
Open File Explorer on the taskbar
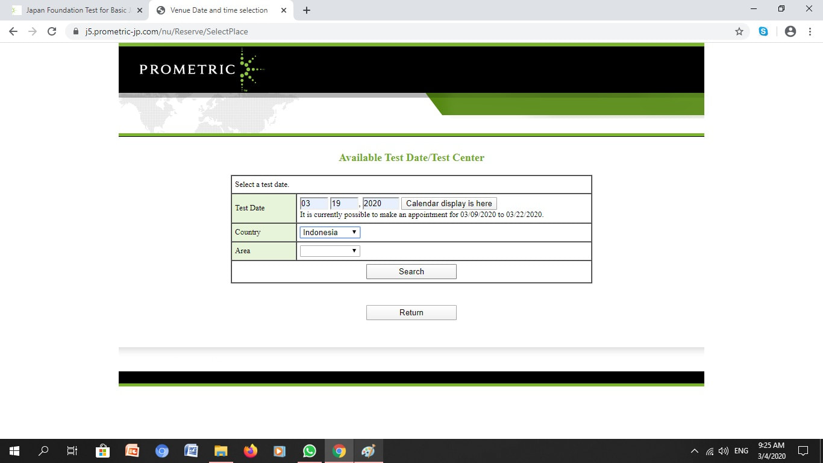pos(221,451)
